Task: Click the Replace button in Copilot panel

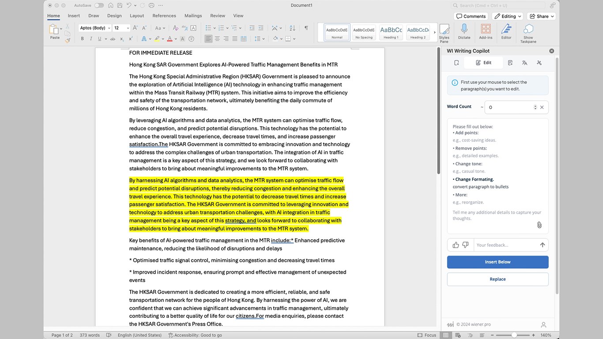Action: [497, 279]
